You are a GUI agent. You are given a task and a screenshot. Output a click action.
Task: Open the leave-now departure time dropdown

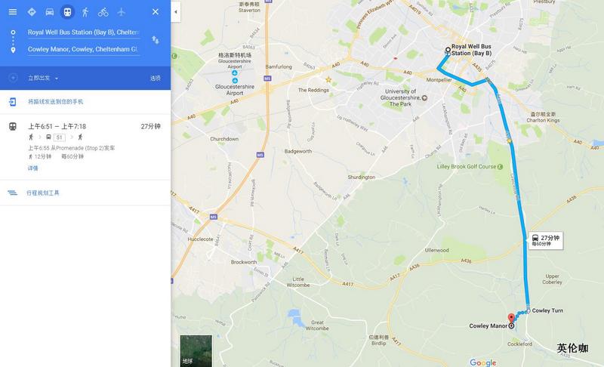tap(43, 79)
